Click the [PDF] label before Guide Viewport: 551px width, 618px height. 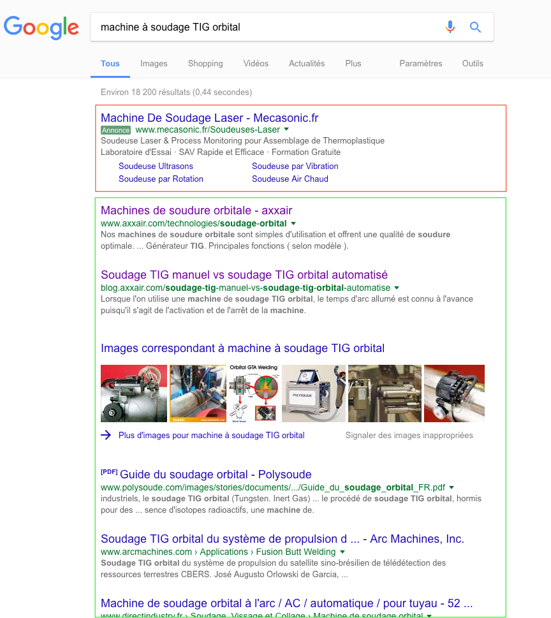(109, 472)
